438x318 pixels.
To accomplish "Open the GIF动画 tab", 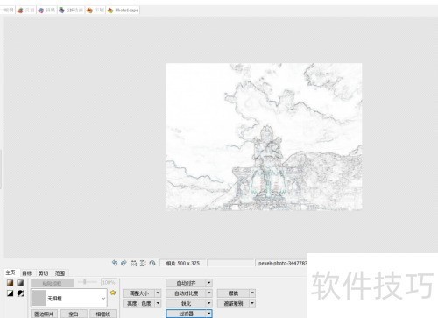I will [x=71, y=11].
